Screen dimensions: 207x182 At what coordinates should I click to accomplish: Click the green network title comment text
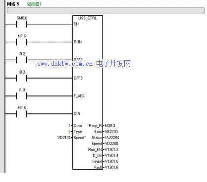[34, 4]
